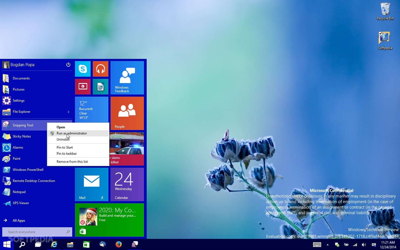
Task: Open the Skype tile
Action: [x=83, y=69]
